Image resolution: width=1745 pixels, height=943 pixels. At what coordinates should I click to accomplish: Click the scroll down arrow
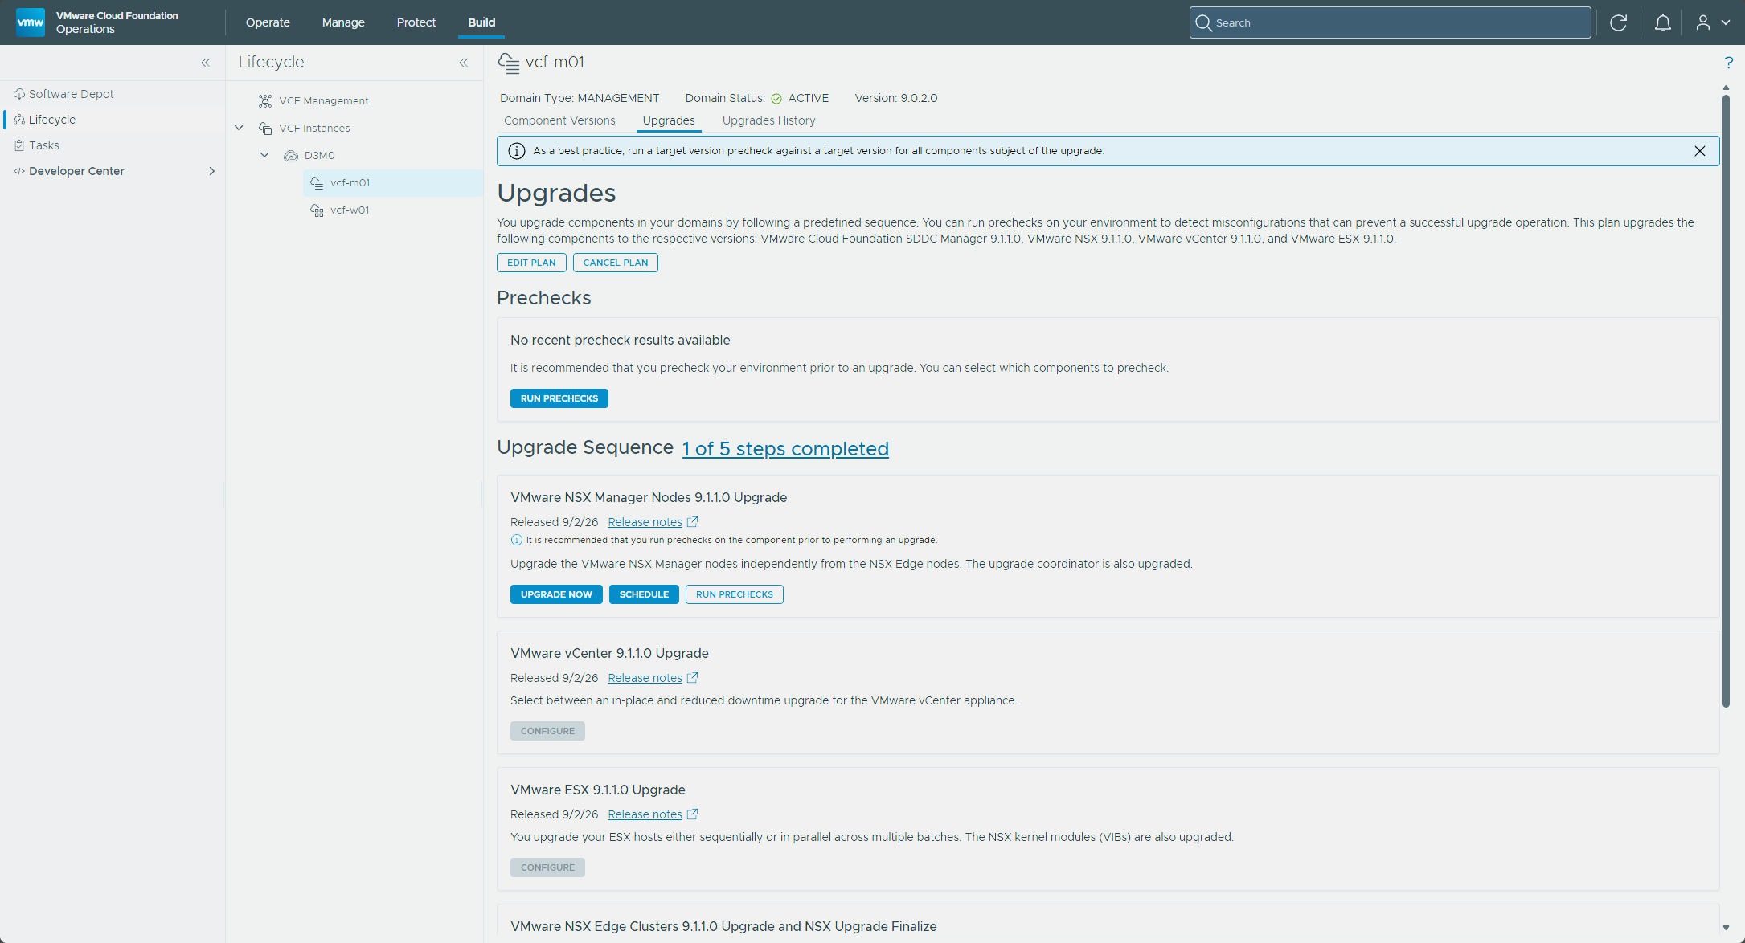click(x=1726, y=928)
